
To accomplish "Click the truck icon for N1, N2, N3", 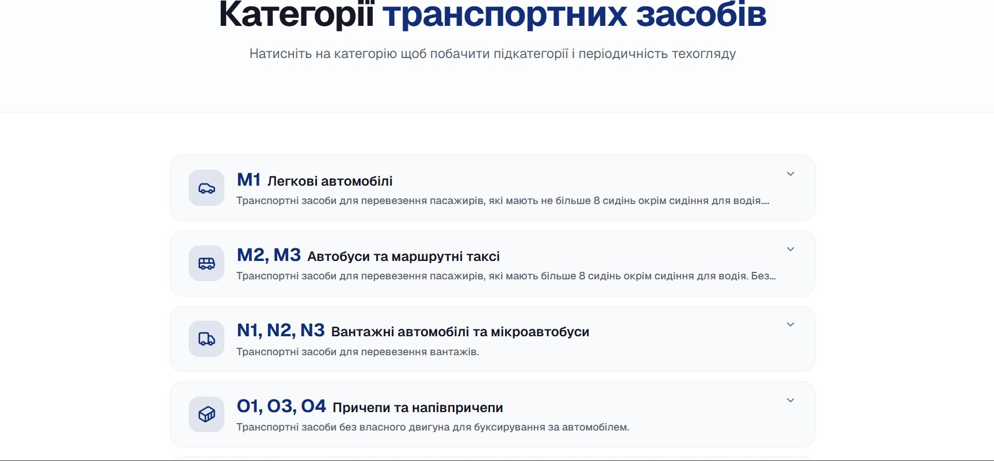I will coord(207,339).
